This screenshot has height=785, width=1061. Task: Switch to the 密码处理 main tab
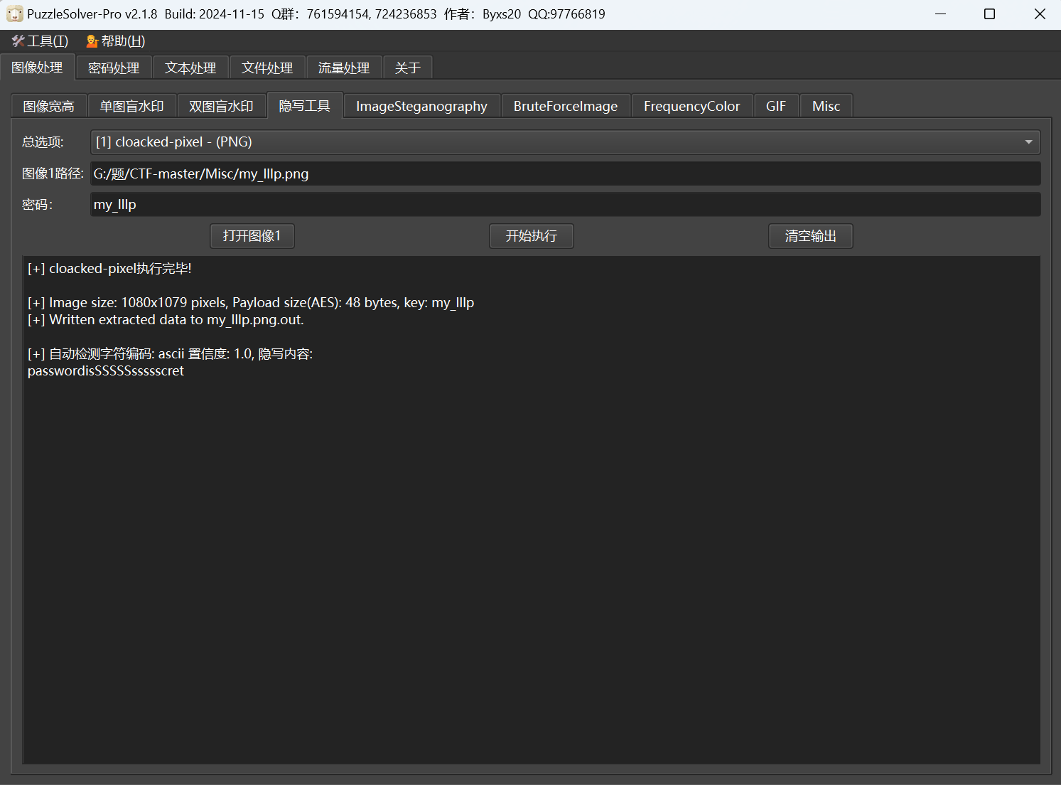[114, 68]
